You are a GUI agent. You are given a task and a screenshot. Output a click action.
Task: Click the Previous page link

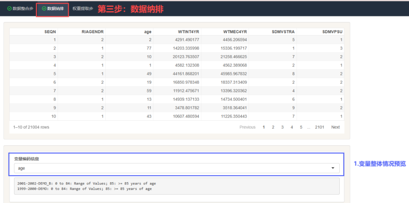[x=247, y=127]
